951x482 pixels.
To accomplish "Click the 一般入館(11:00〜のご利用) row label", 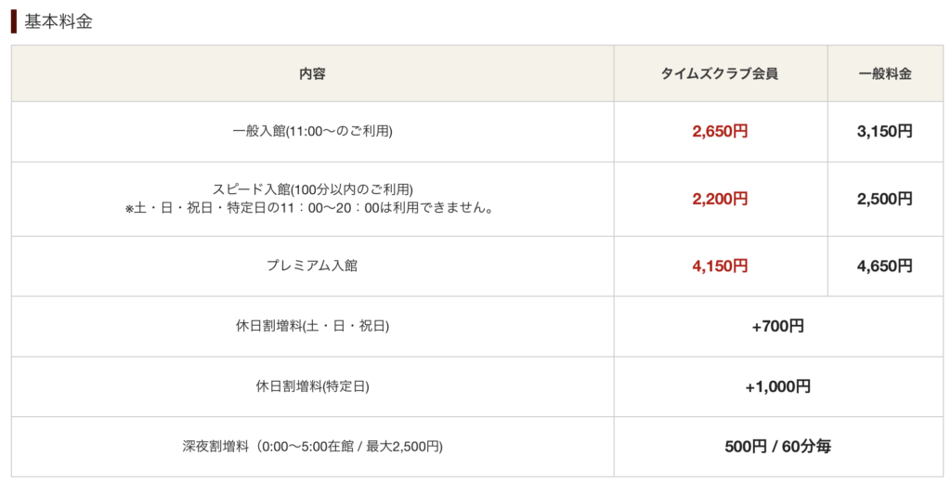I will [x=312, y=132].
